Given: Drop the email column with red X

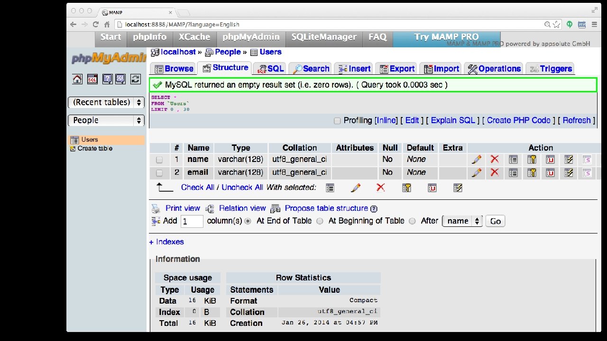Looking at the screenshot, I should [x=495, y=172].
